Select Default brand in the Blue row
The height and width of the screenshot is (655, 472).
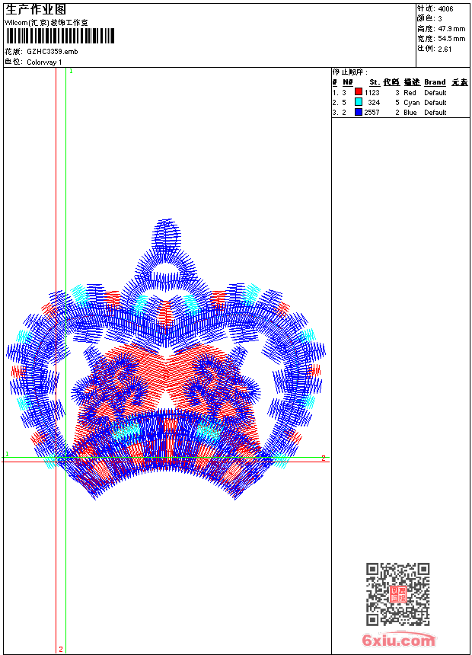(x=435, y=113)
